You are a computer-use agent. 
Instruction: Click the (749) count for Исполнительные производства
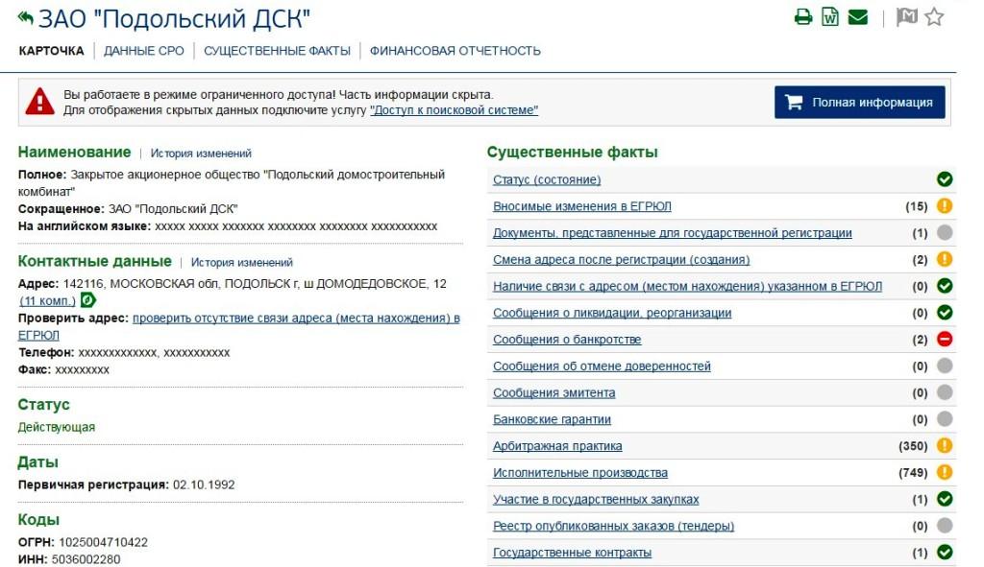coord(913,472)
